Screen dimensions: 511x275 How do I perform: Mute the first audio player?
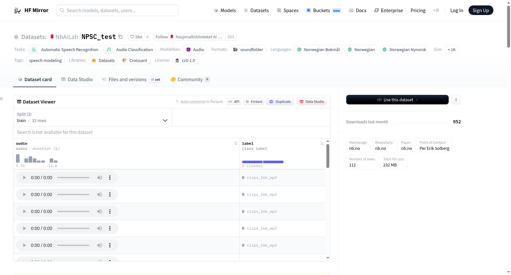(100, 178)
